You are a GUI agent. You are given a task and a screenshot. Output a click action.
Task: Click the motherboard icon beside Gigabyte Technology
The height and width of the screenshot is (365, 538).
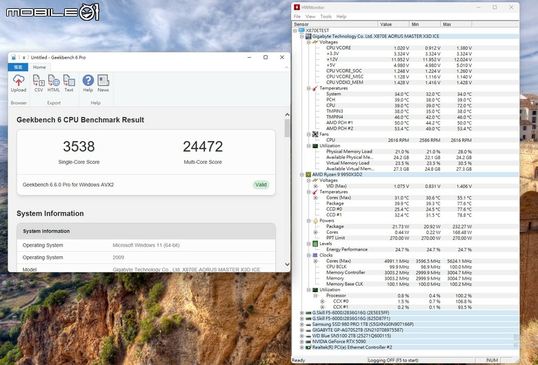(x=308, y=36)
